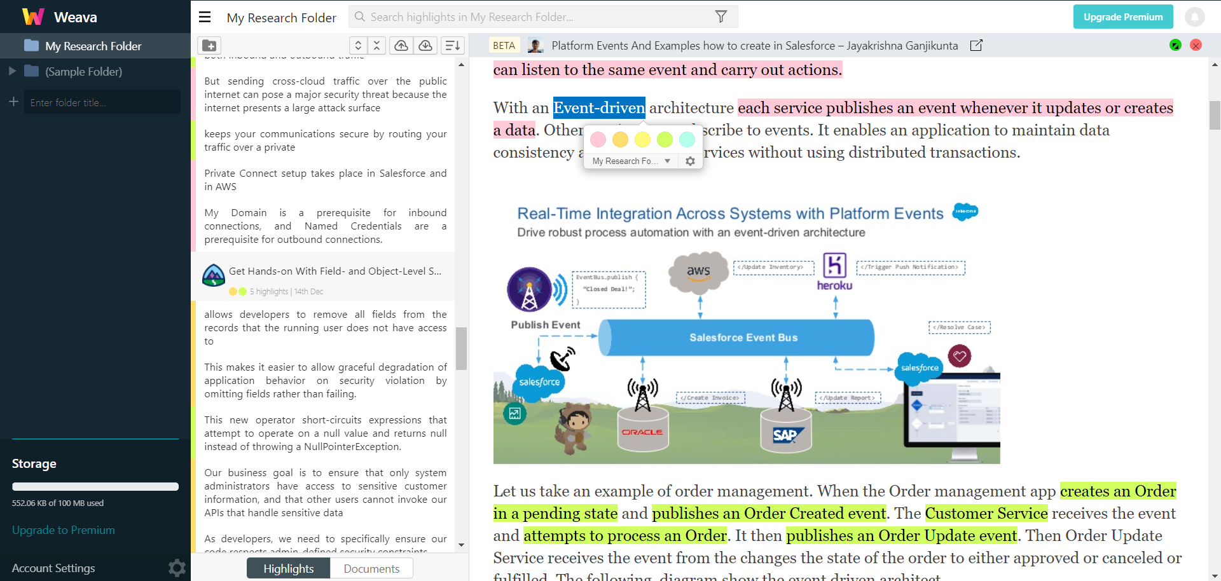Pick the orange highlight color
The width and height of the screenshot is (1221, 581).
[620, 139]
